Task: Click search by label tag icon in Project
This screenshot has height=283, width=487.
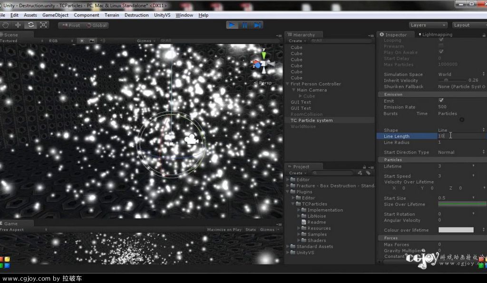Action: 368,173
